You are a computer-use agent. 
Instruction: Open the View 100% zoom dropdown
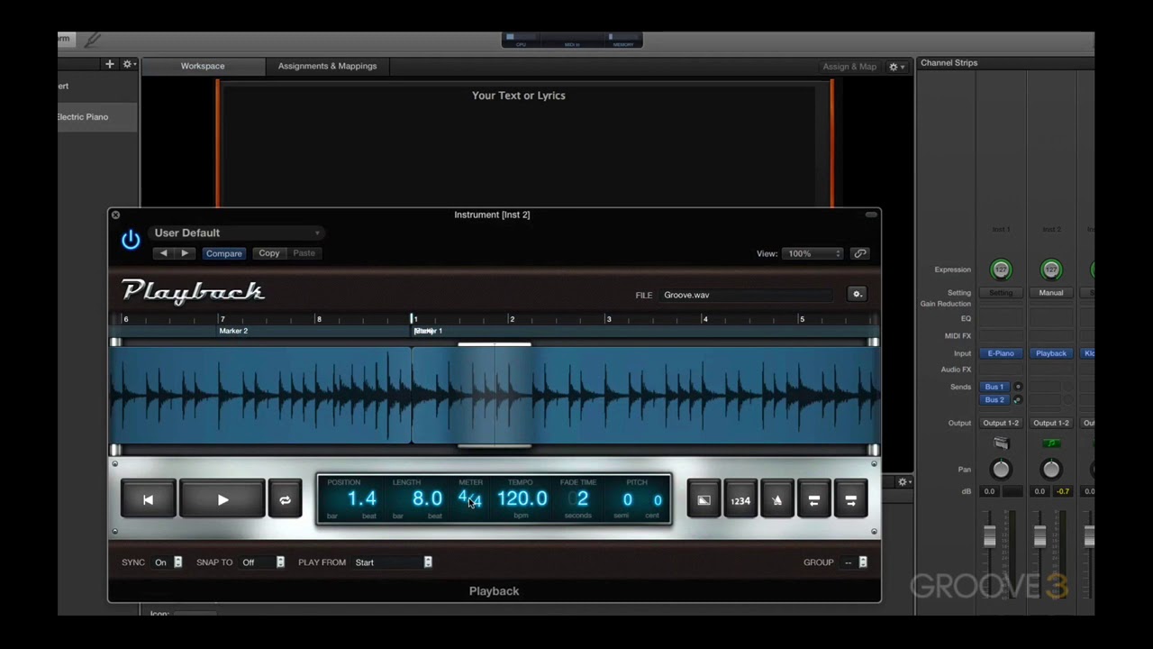coord(812,254)
